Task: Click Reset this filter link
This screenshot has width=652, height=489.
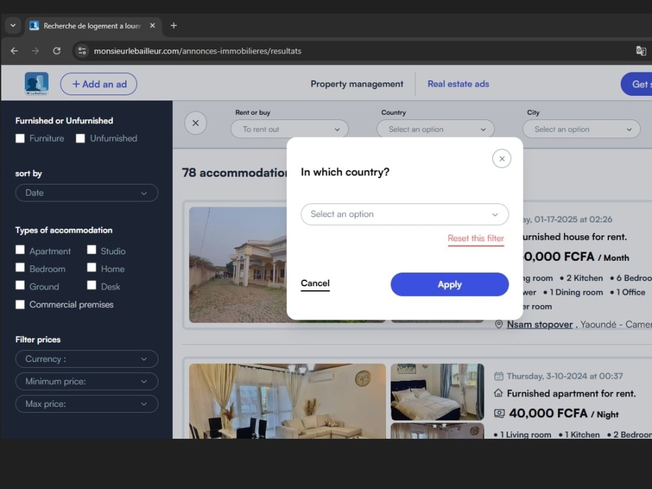Action: click(x=476, y=238)
